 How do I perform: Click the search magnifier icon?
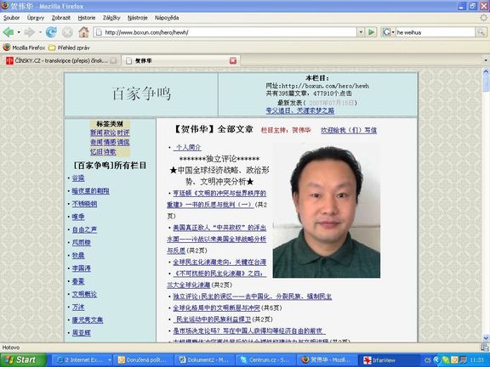[481, 31]
